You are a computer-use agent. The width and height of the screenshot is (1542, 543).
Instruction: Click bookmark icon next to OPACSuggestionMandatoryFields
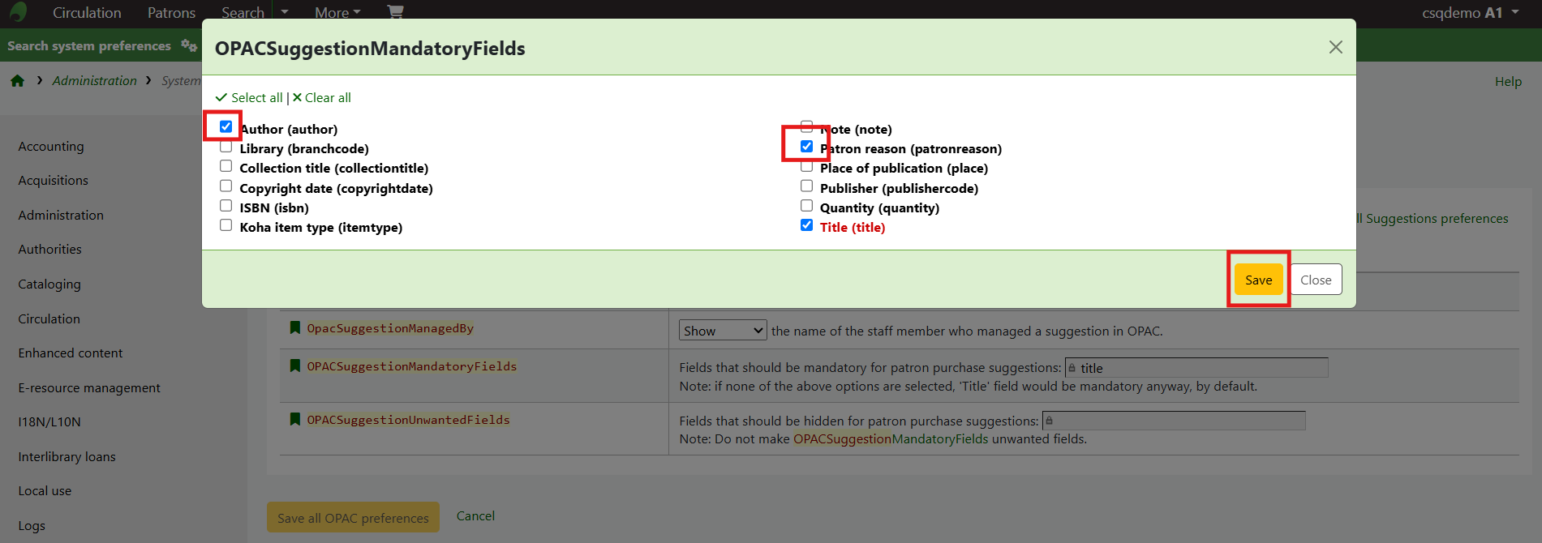[x=295, y=366]
